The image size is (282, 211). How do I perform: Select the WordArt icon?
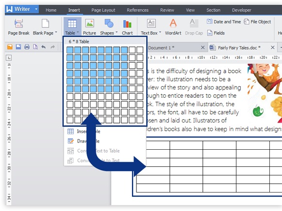coord(173,23)
